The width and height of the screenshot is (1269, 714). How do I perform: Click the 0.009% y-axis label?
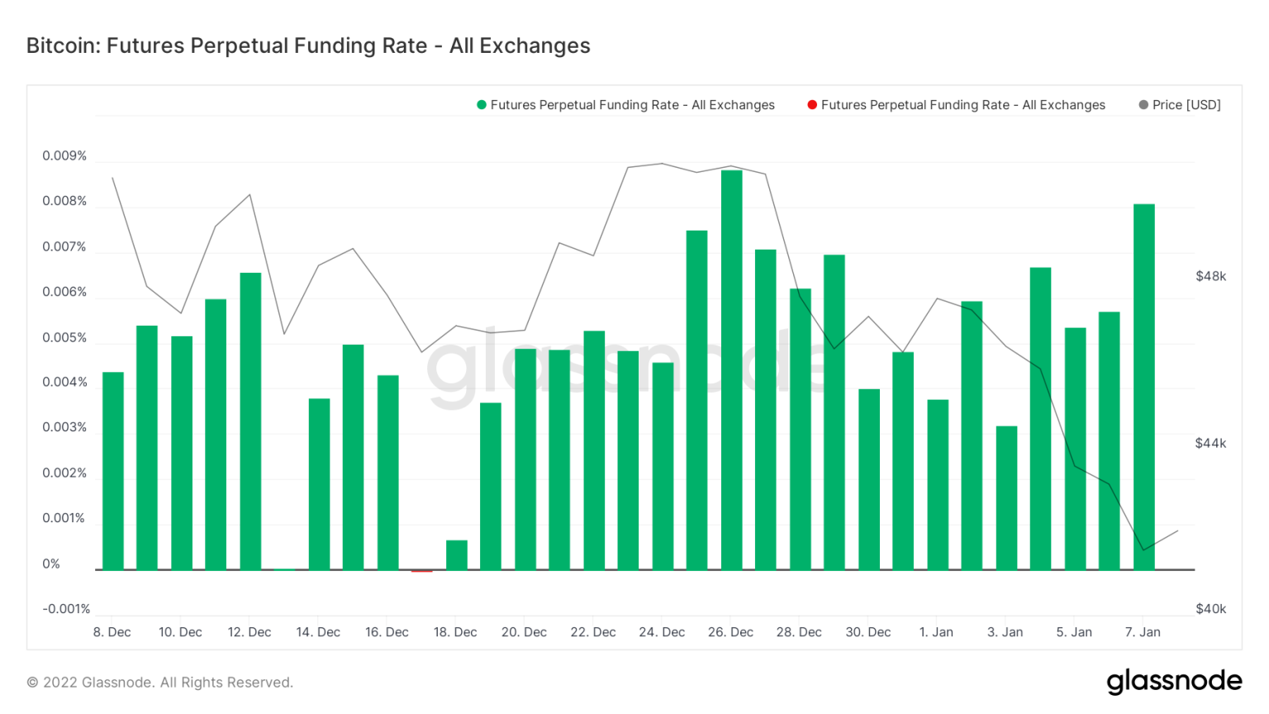click(64, 156)
